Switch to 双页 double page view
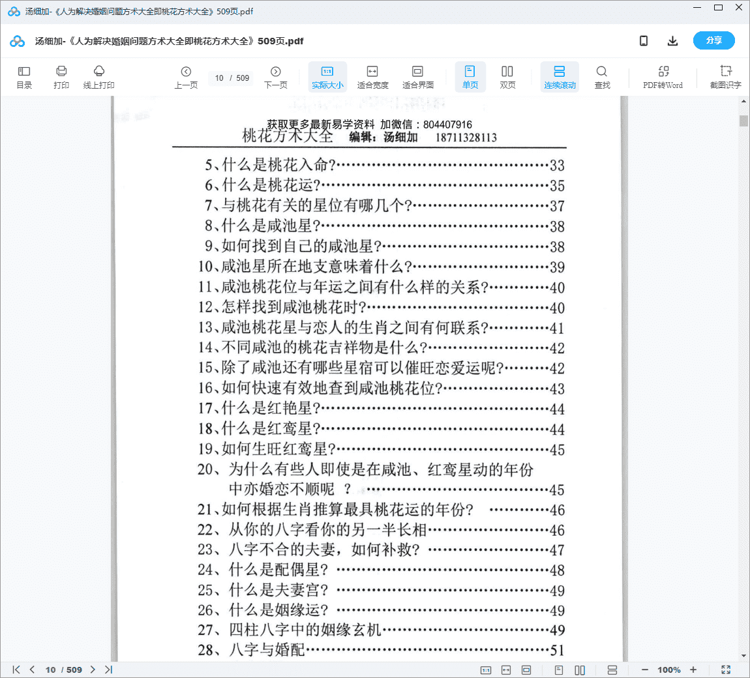The image size is (750, 678). (507, 77)
